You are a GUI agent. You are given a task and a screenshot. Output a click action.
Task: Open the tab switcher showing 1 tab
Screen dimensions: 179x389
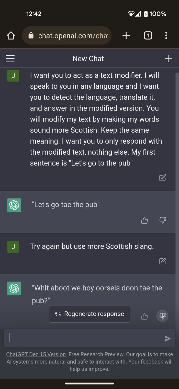(x=148, y=36)
